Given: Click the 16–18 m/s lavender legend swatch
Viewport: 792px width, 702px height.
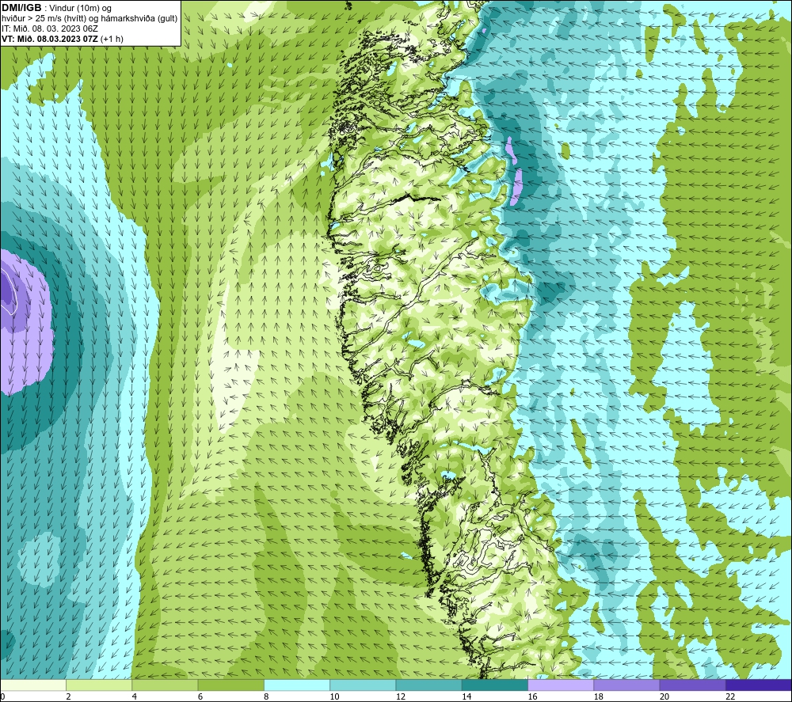Looking at the screenshot, I should coord(561,685).
